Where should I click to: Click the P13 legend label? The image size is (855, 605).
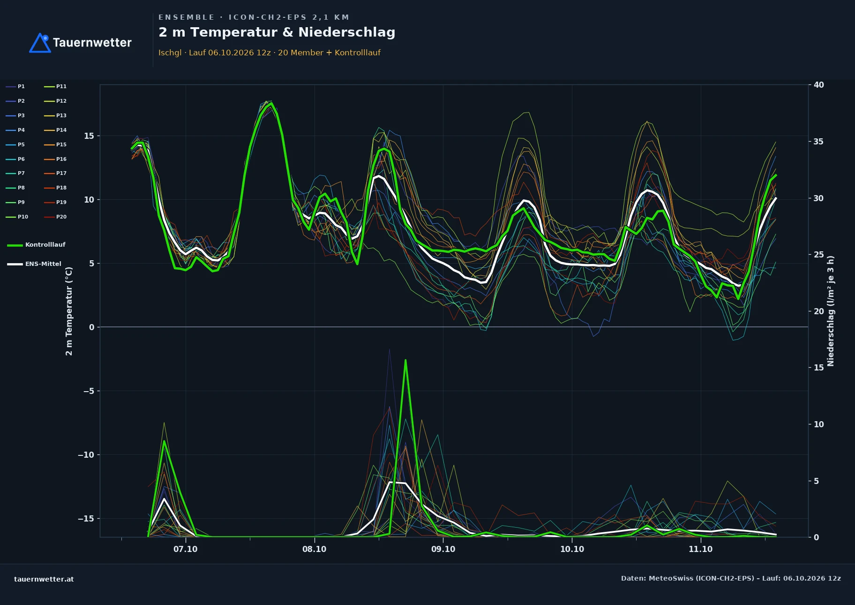(61, 116)
